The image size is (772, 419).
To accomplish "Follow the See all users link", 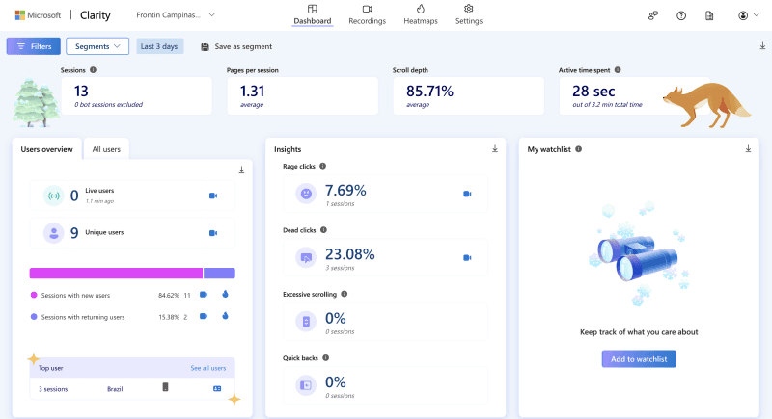I will click(207, 368).
